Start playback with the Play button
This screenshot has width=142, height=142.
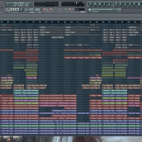pos(12,9)
